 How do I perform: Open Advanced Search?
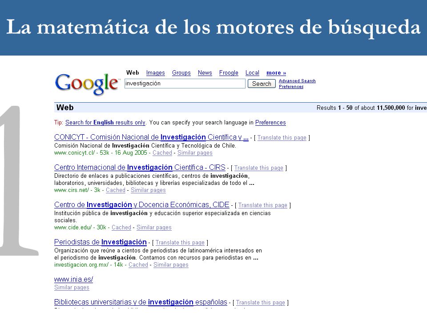click(297, 81)
